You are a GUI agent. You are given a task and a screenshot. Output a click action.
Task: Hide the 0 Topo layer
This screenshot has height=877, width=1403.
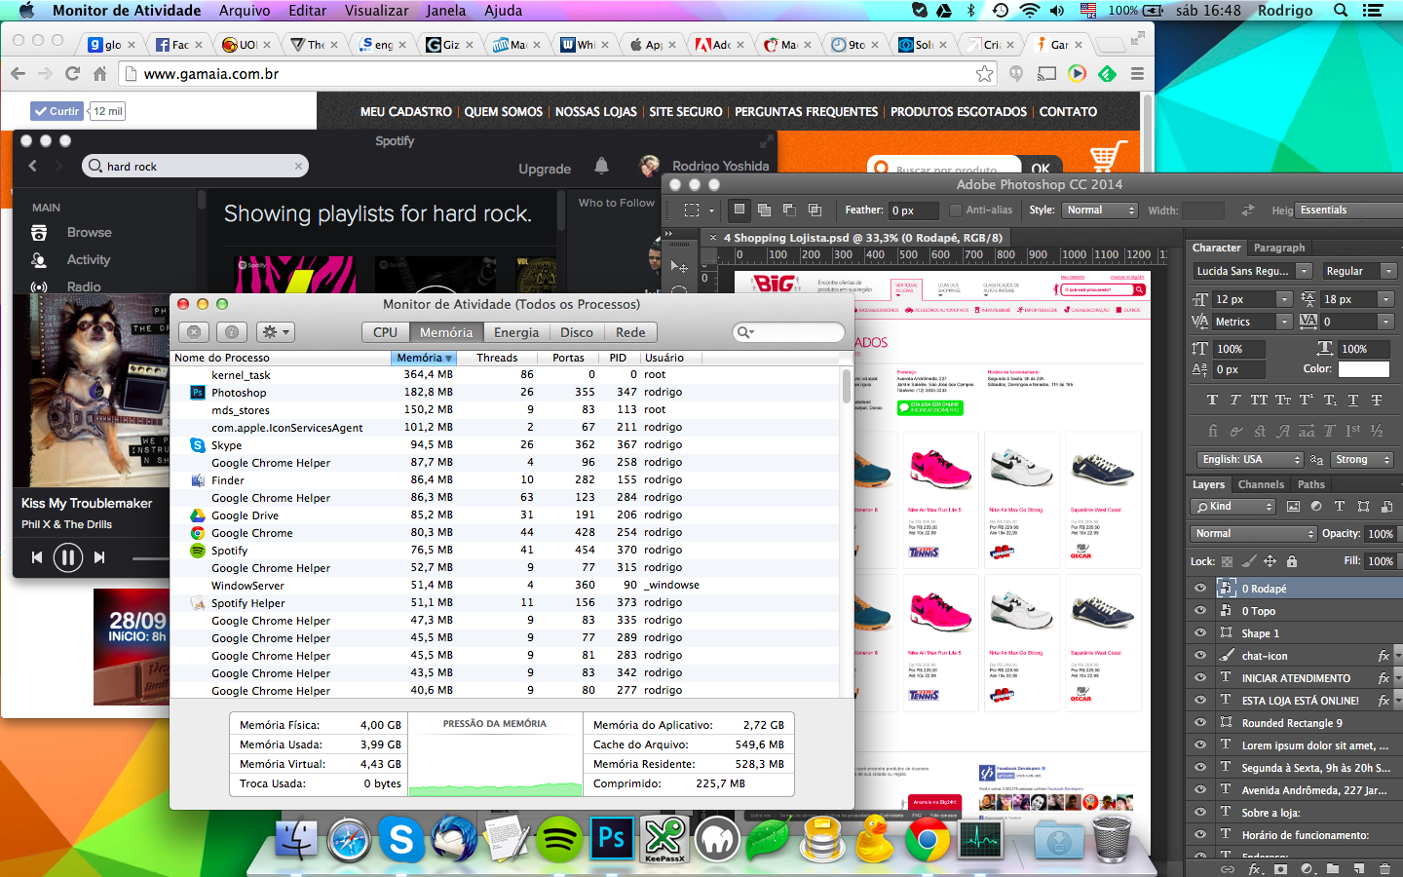(x=1199, y=611)
